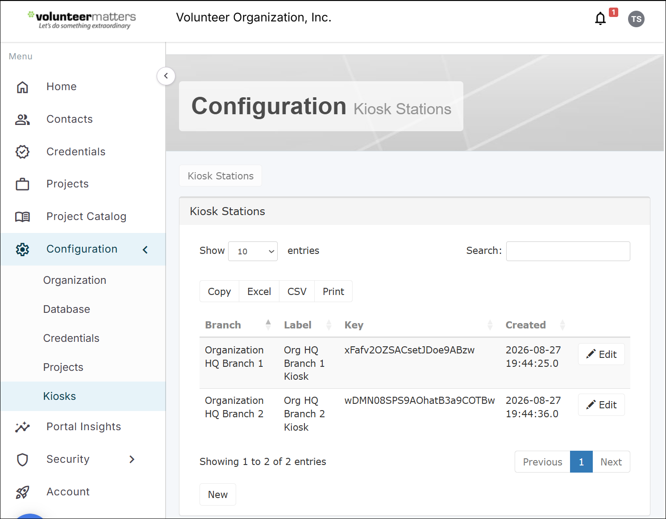Click the Contacts people icon
The image size is (666, 519).
[x=22, y=120]
